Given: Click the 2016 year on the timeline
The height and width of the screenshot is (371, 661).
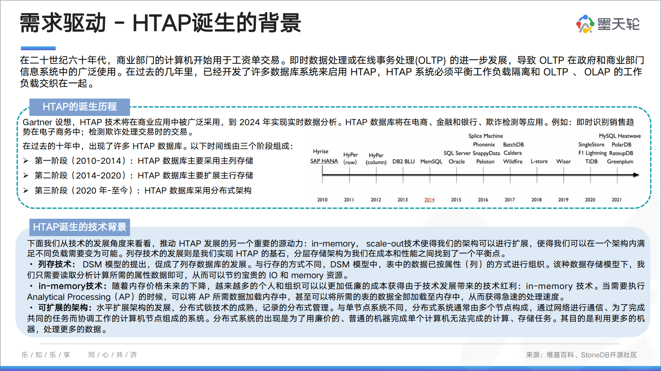Looking at the screenshot, I should point(483,200).
